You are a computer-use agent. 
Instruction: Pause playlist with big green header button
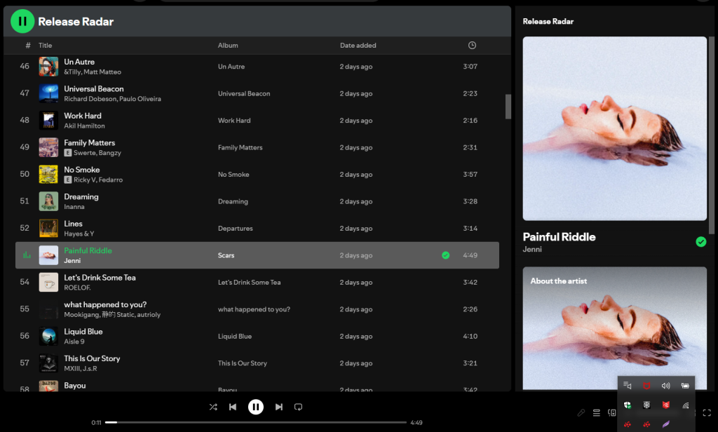22,21
